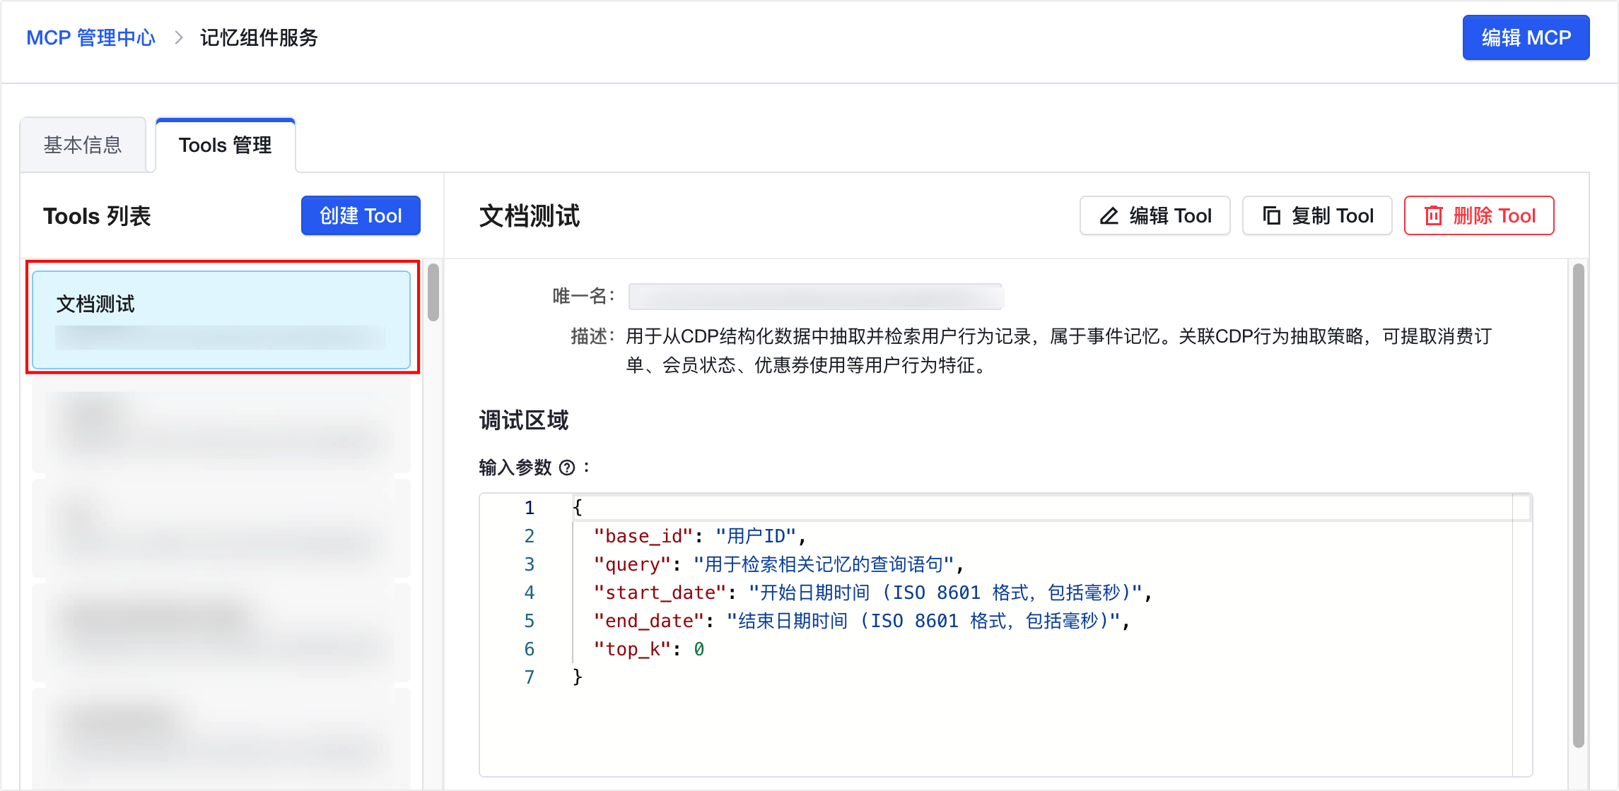The width and height of the screenshot is (1619, 791).
Task: Click the trash icon on 删除 Tool
Action: (x=1433, y=215)
